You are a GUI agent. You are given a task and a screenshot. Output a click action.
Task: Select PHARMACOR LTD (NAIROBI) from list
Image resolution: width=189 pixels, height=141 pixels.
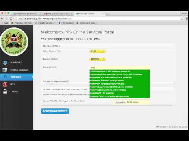click(x=120, y=93)
